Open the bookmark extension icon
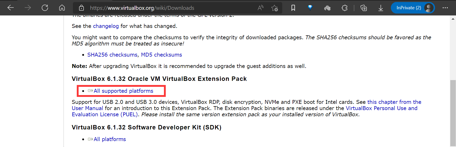Image resolution: width=456 pixels, height=147 pixels. click(x=293, y=8)
